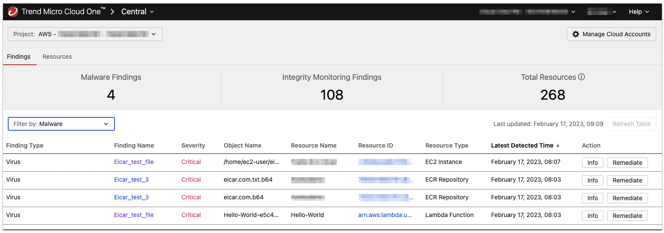Click the sort arrow on Latest Detected Time
Viewport: 664px width, 233px height.
click(558, 146)
